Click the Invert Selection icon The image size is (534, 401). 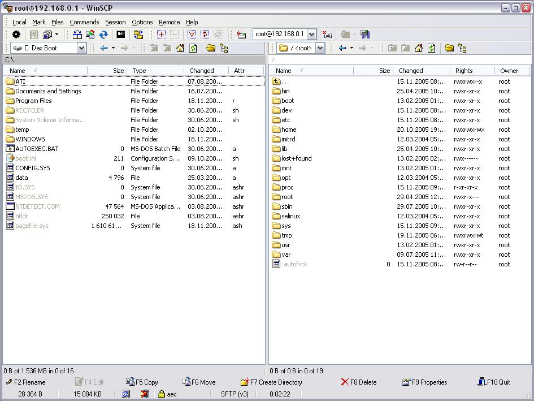tap(205, 35)
